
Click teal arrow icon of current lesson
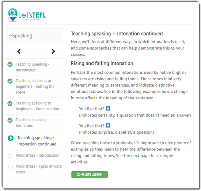coord(11,138)
